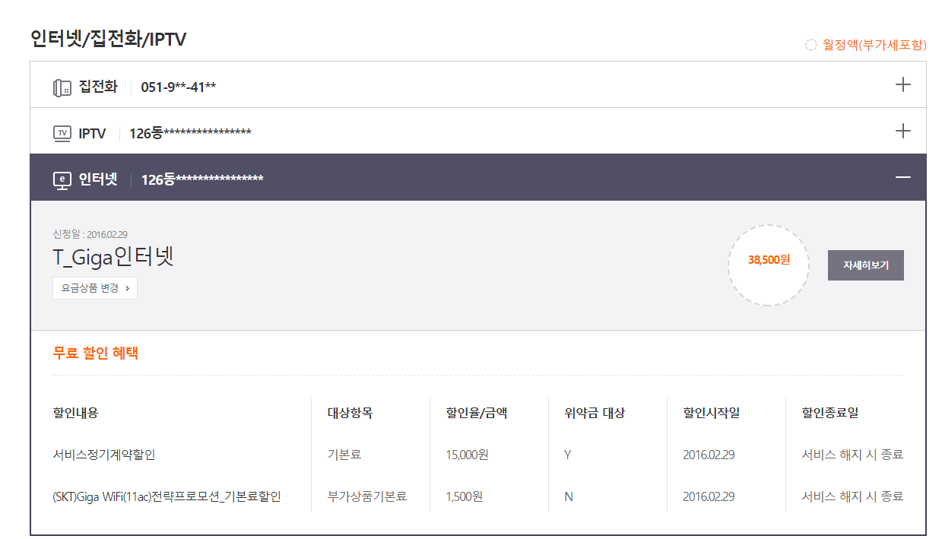This screenshot has height=539, width=942.
Task: Collapse the 인터넷 section with minus
Action: point(902,177)
